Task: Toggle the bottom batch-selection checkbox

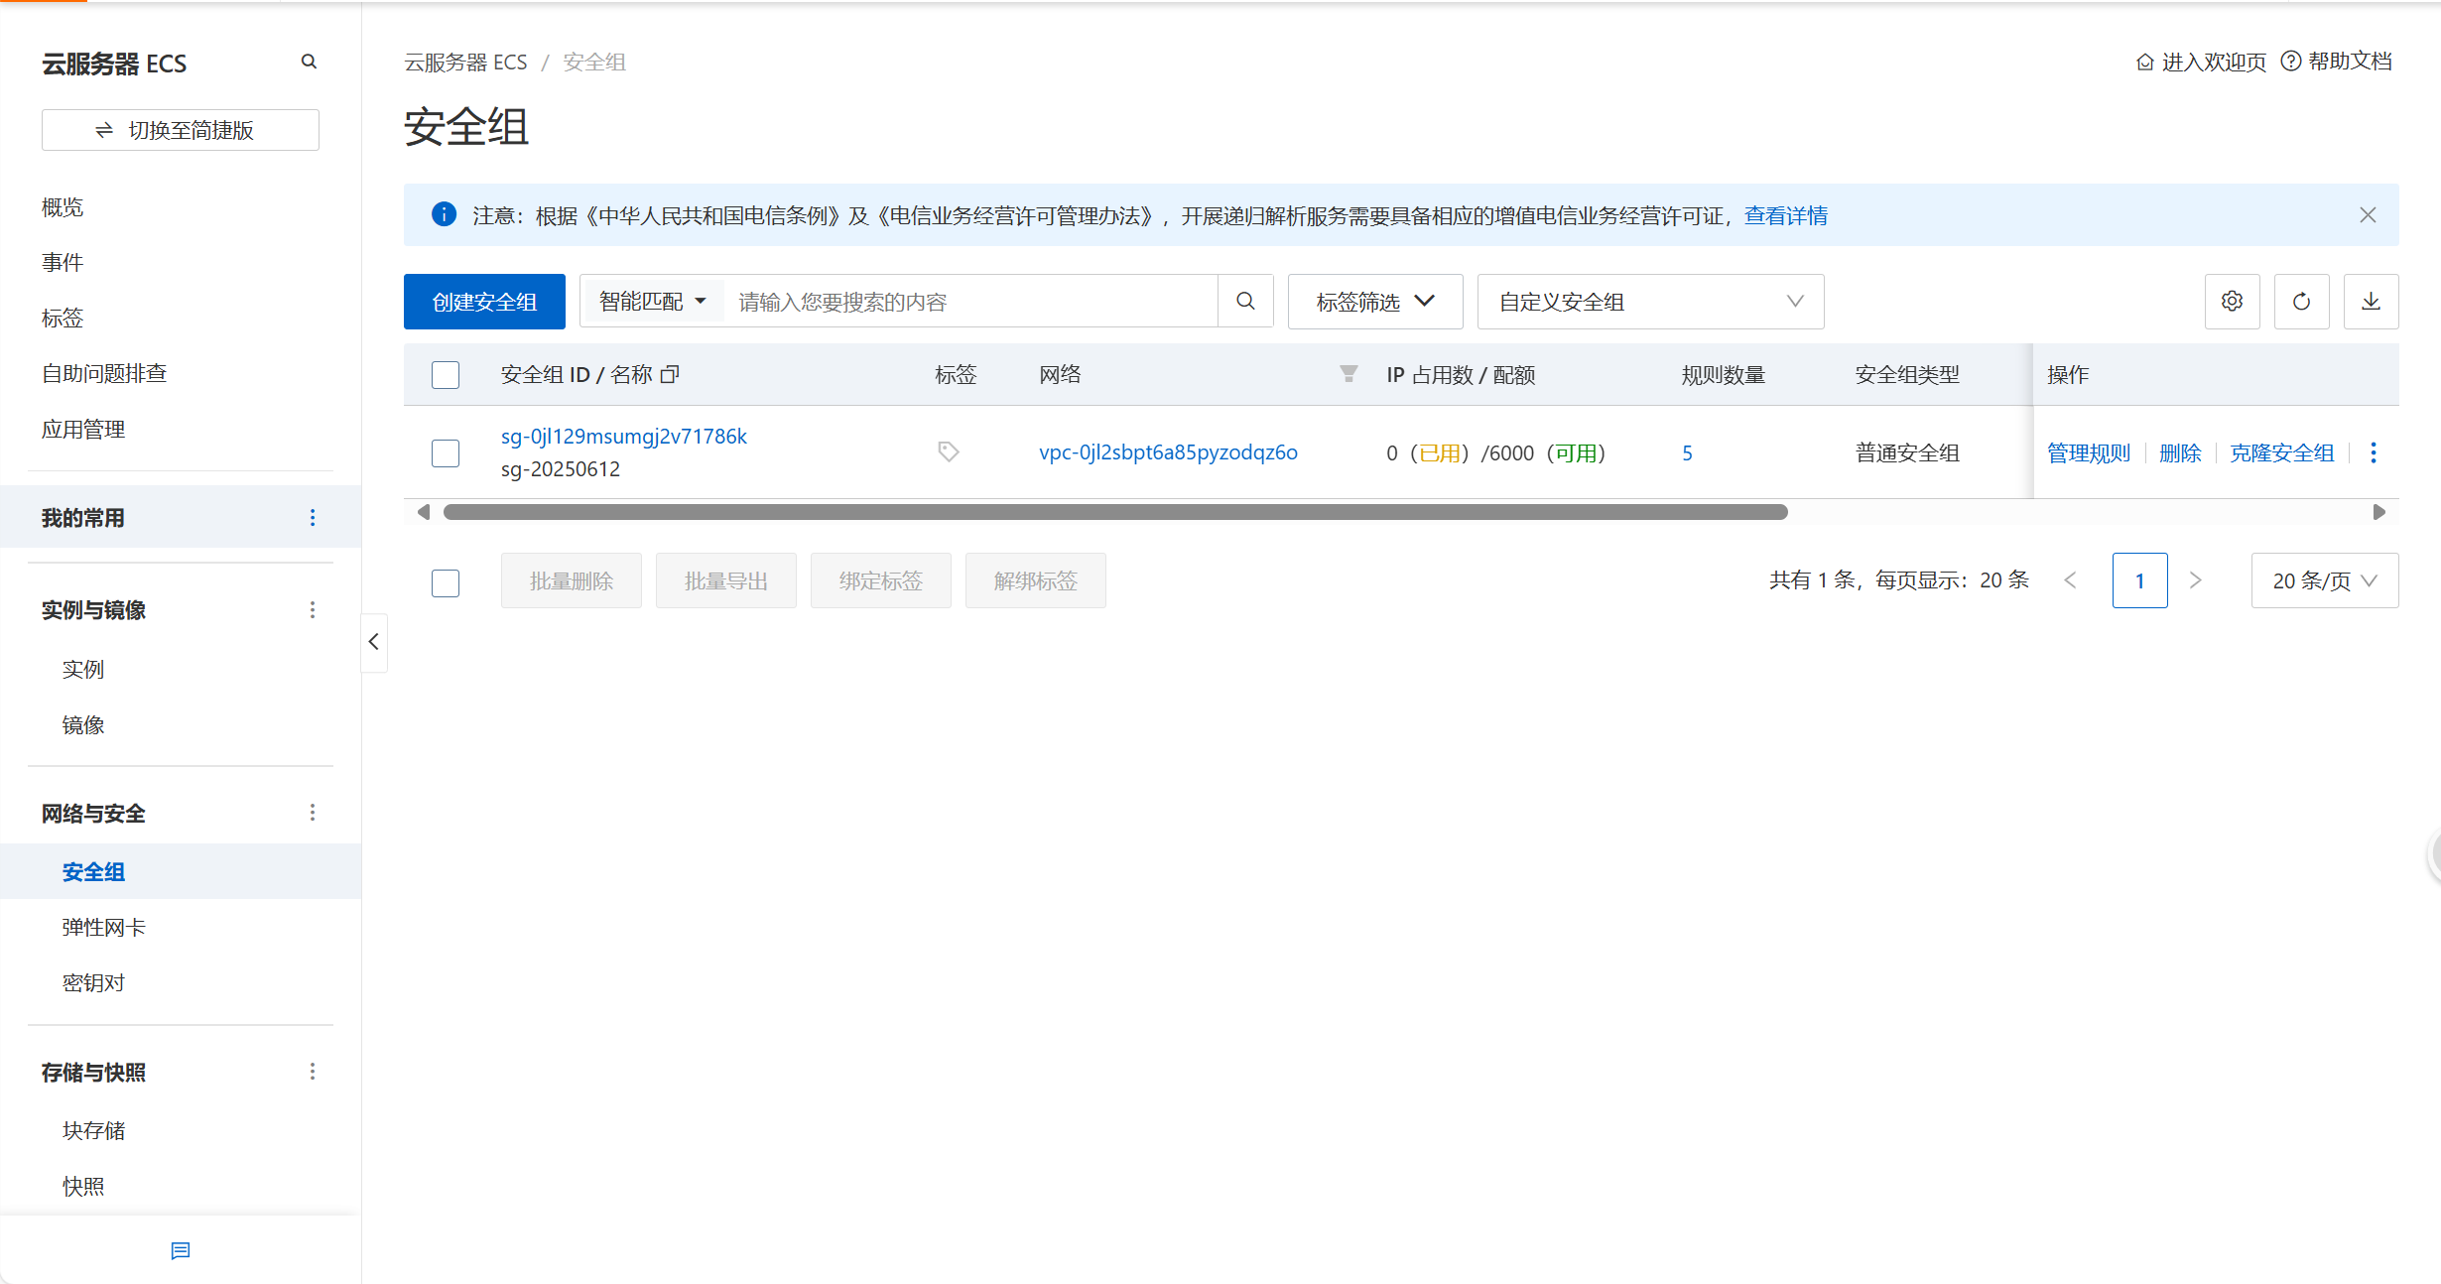Action: [x=446, y=582]
